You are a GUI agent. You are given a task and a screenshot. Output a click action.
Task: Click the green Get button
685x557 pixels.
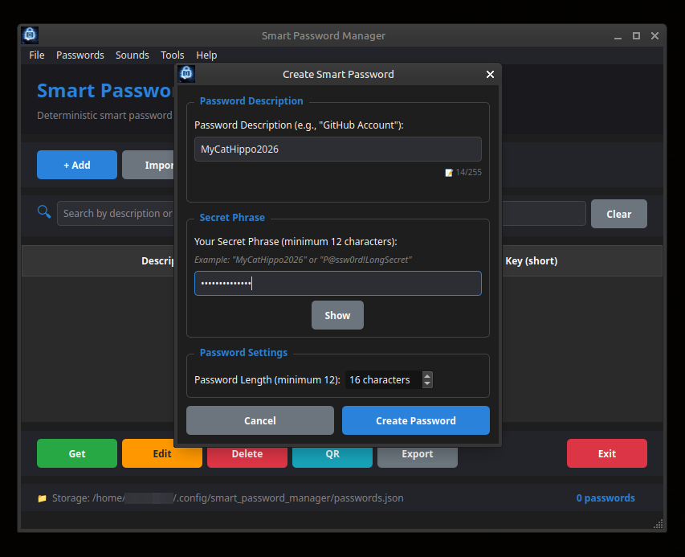[77, 453]
